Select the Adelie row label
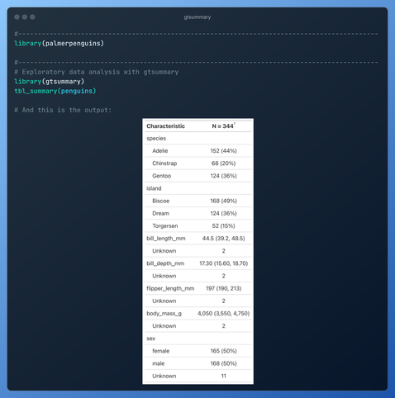The width and height of the screenshot is (395, 398). [x=160, y=151]
